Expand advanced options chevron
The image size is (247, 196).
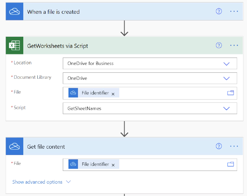tap(68, 182)
